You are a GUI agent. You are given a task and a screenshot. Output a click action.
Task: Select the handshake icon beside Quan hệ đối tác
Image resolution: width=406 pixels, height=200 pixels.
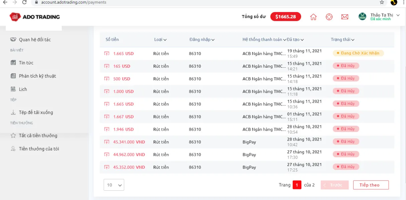pyautogui.click(x=13, y=39)
